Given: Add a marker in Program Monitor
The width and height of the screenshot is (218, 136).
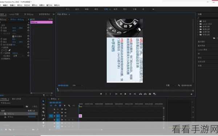Looking at the screenshot, I should 101,94.
